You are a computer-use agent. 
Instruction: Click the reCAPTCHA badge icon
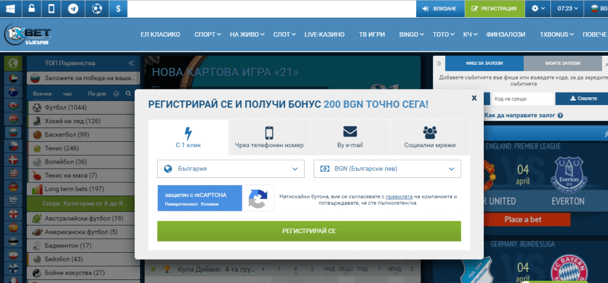click(258, 198)
